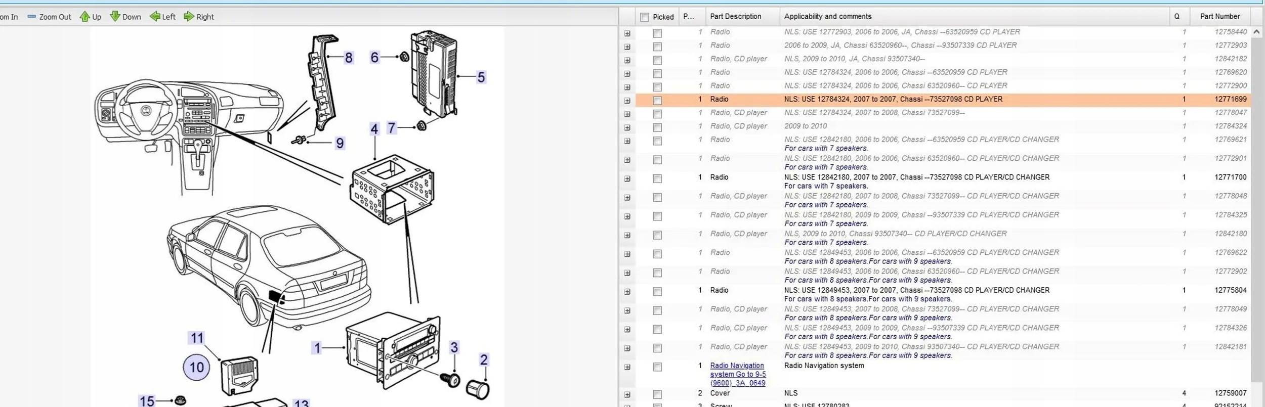Click the Cover part description cell
Viewport: 1265px width, 407px height.
point(720,393)
